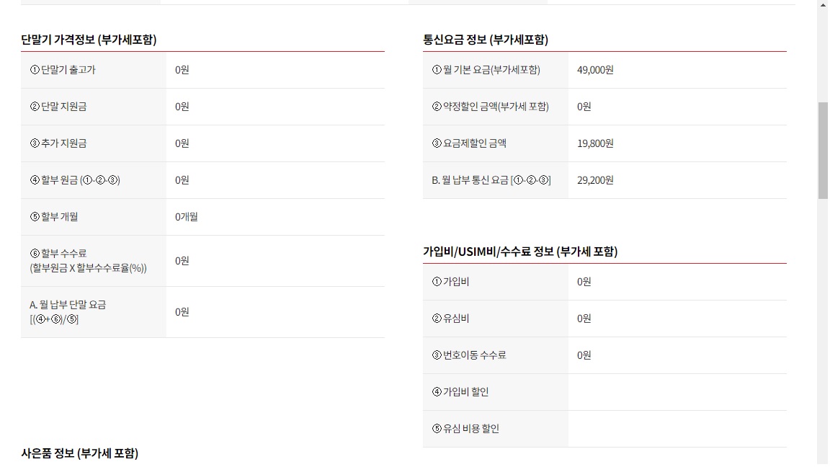Click the 29,200원 monthly payment value
The width and height of the screenshot is (830, 467).
click(595, 180)
